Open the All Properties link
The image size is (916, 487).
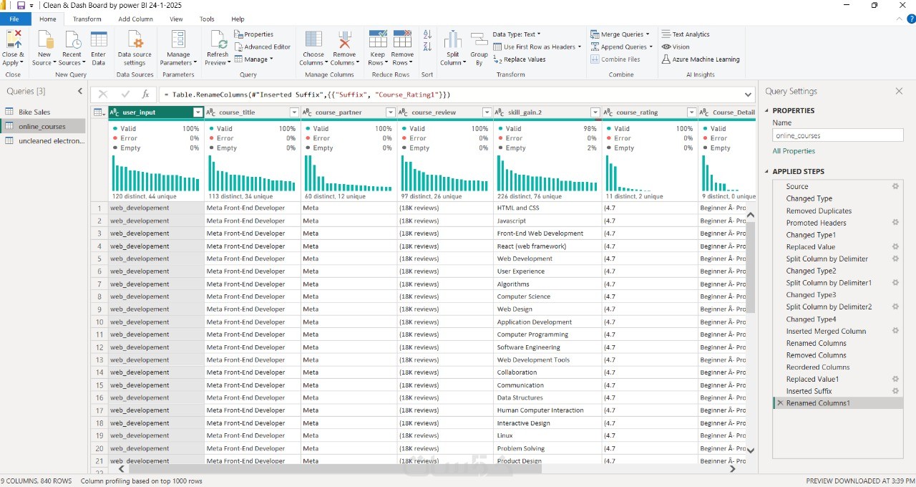[x=794, y=151]
